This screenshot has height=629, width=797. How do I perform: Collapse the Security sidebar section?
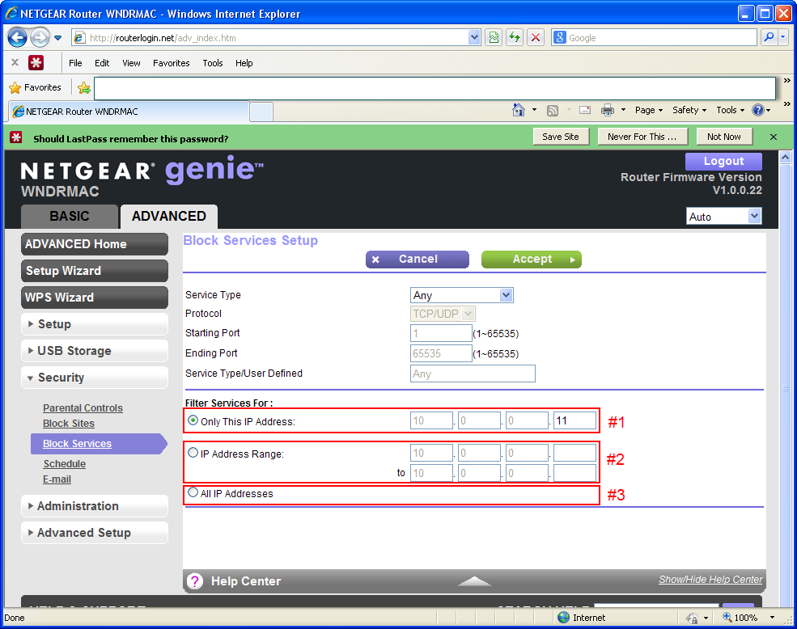95,378
